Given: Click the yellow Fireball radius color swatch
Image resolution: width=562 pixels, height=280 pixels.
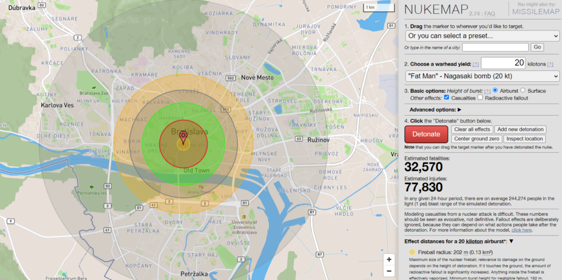Looking at the screenshot, I should 412,251.
